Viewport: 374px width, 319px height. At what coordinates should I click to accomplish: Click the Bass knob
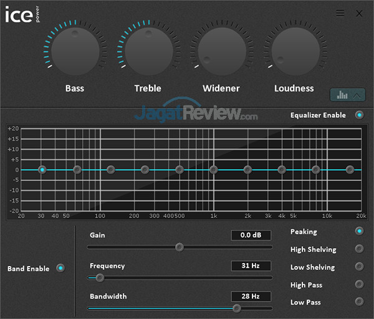75,52
